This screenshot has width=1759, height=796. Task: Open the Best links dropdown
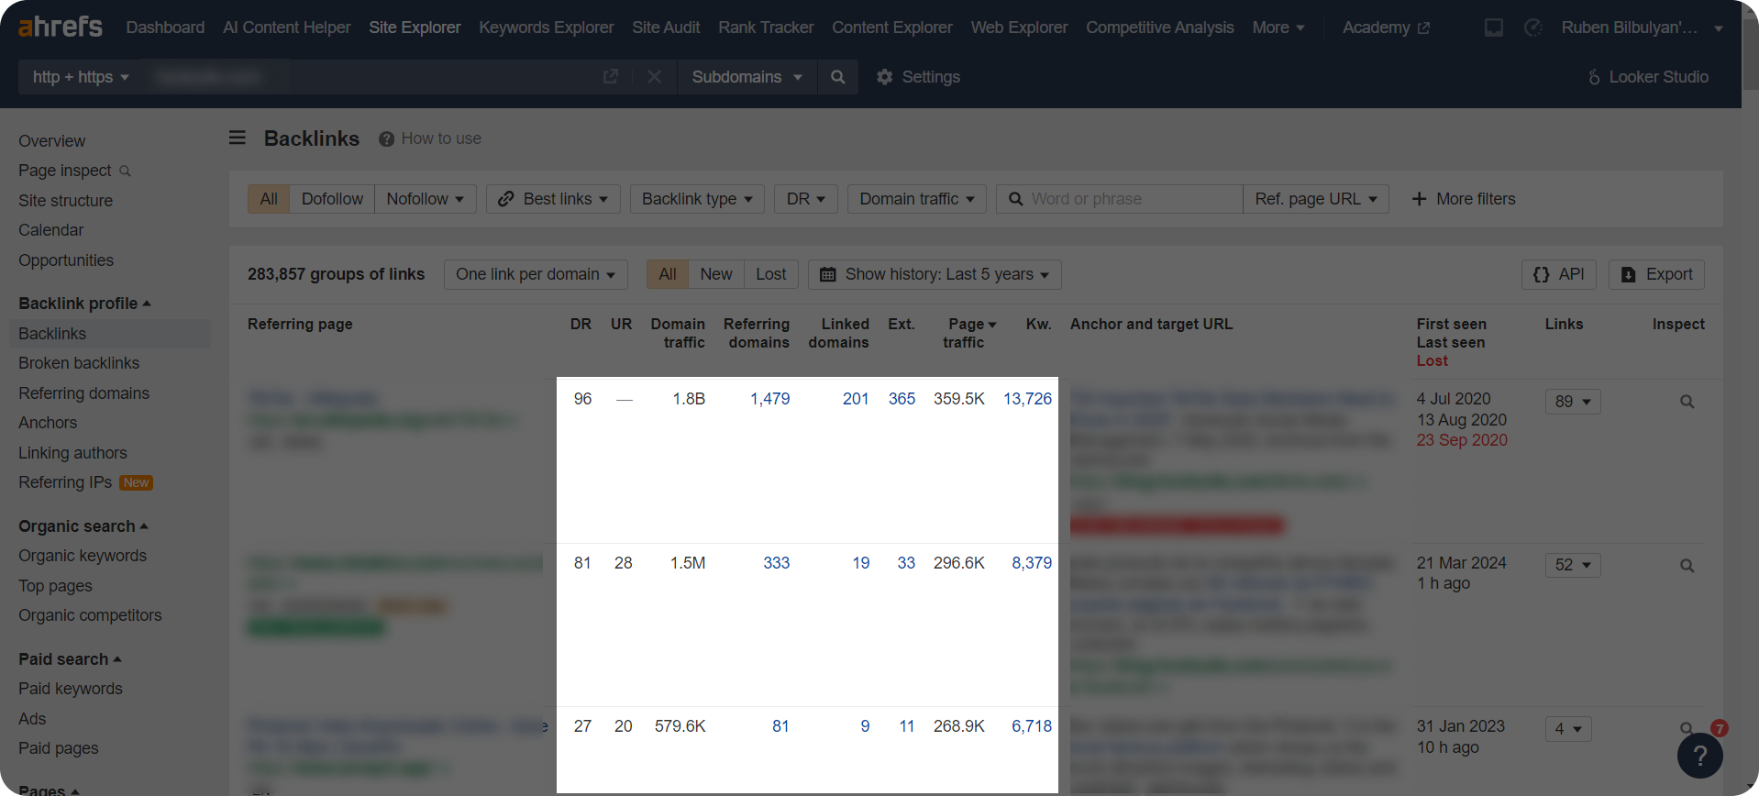[x=553, y=199]
